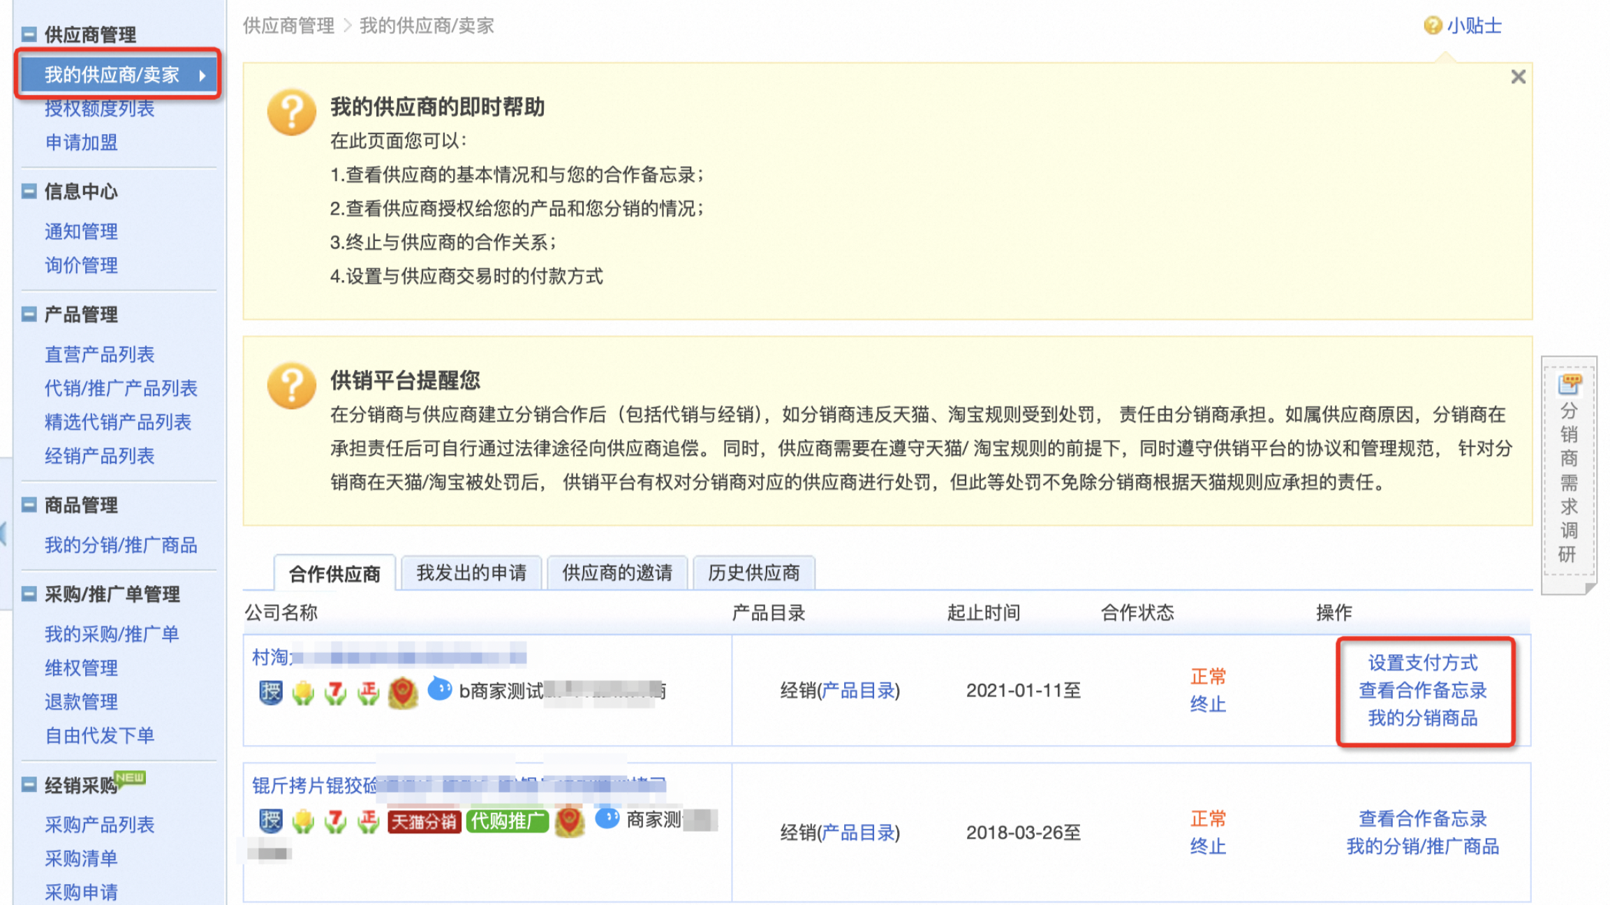Collapse the 信息中心 section
The image size is (1610, 905).
29,191
